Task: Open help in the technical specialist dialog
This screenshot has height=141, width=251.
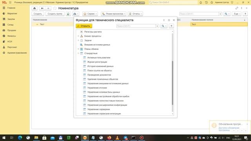Action: coord(171,26)
